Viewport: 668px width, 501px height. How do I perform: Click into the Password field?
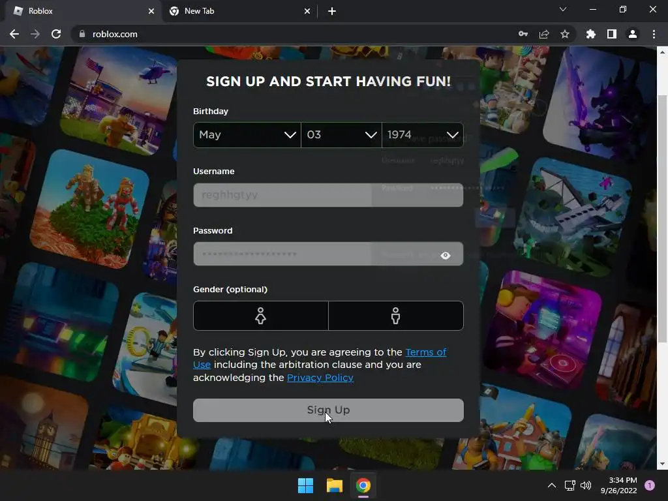(328, 254)
